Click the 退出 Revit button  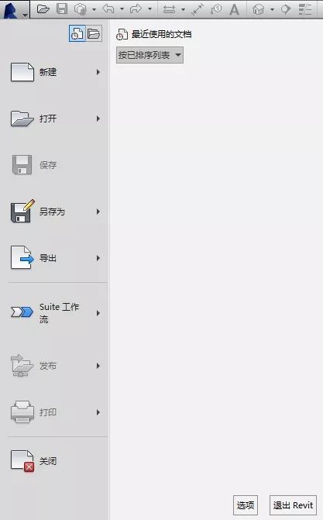[293, 505]
